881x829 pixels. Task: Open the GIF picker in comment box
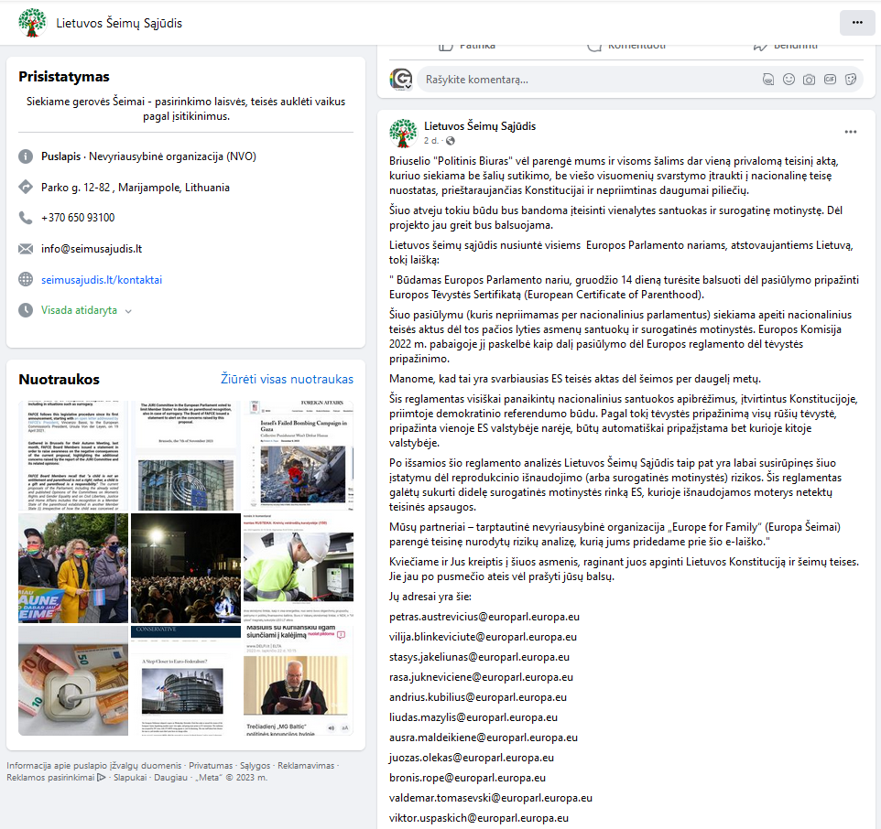click(830, 80)
